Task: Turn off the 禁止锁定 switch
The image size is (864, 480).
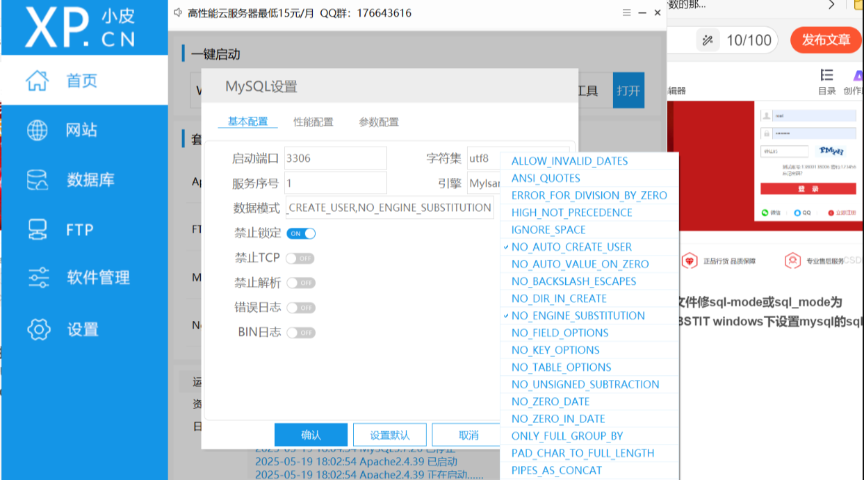Action: [301, 233]
